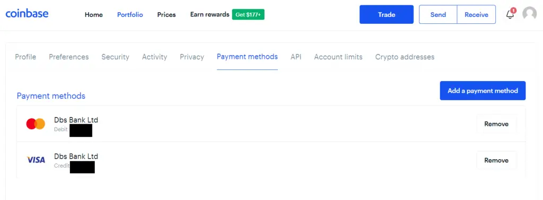Open the notifications bell icon
The width and height of the screenshot is (543, 200).
tap(510, 14)
